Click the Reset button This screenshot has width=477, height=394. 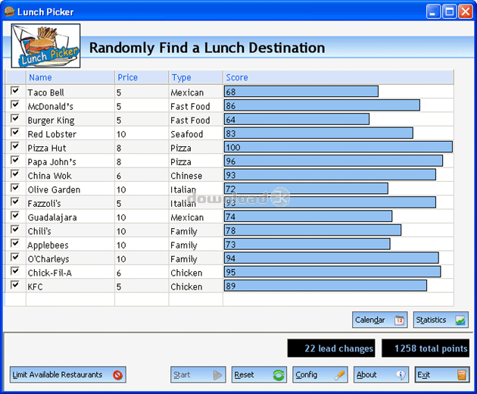pos(259,375)
